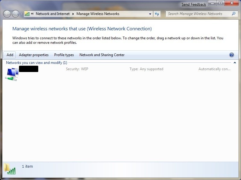Click the Refresh button beside address bar
The height and width of the screenshot is (180, 241).
(x=157, y=14)
